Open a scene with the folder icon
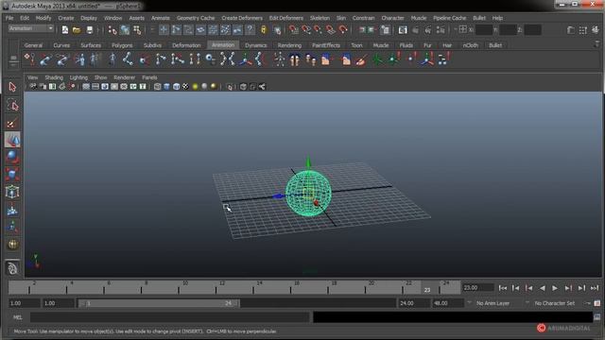Viewport: 605px width, 340px height. point(77,29)
